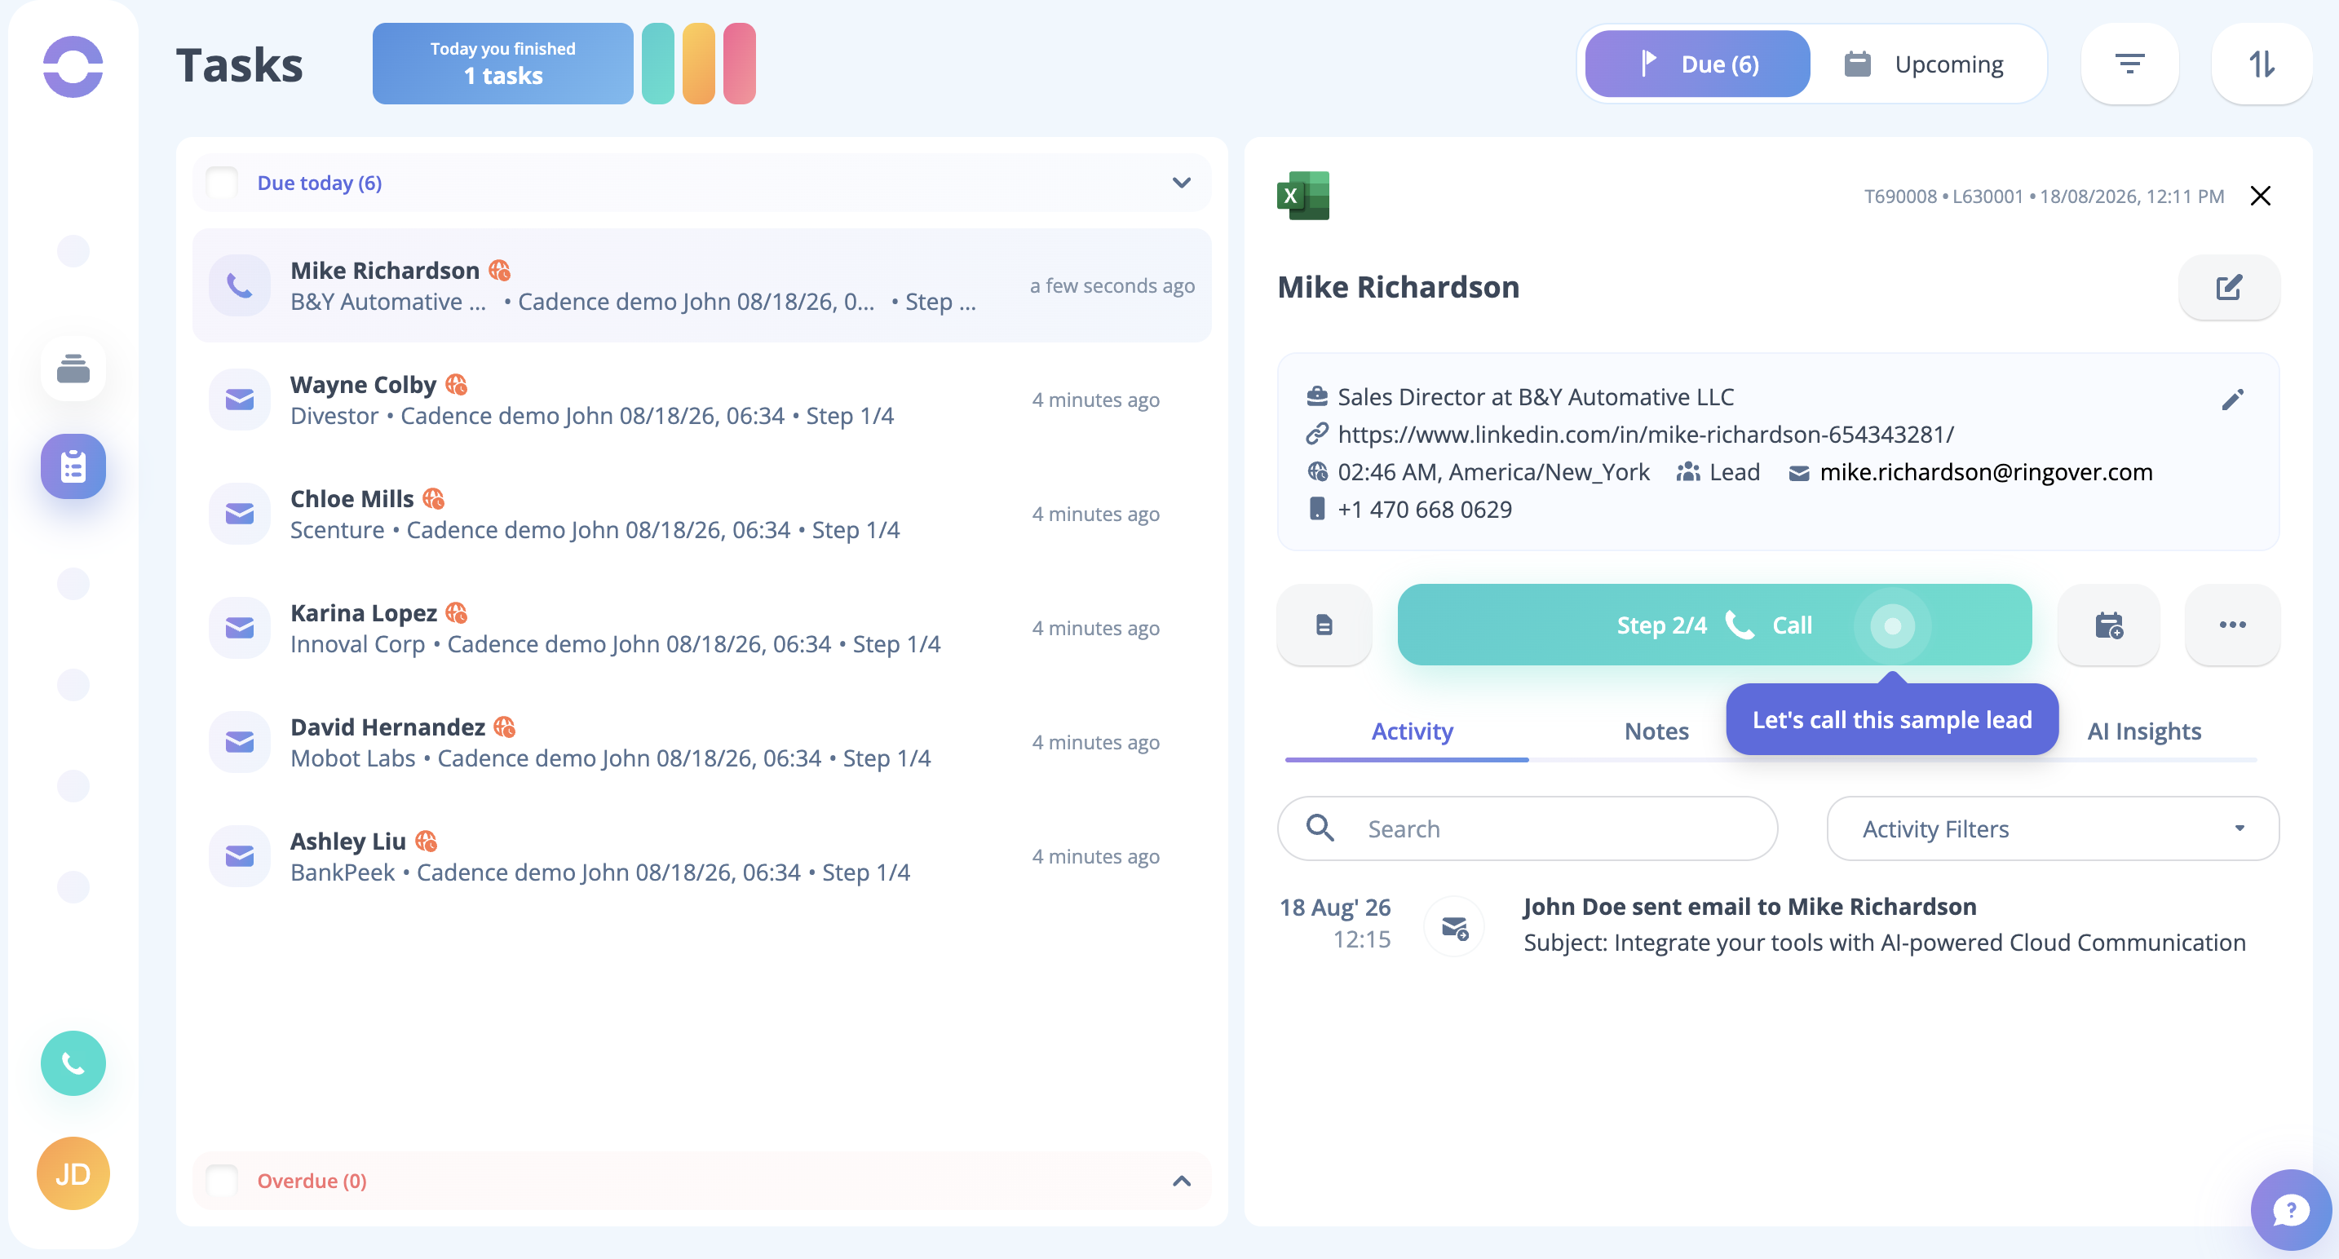Collapse the Due today section chevron
Viewport: 2339px width, 1259px height.
tap(1181, 183)
